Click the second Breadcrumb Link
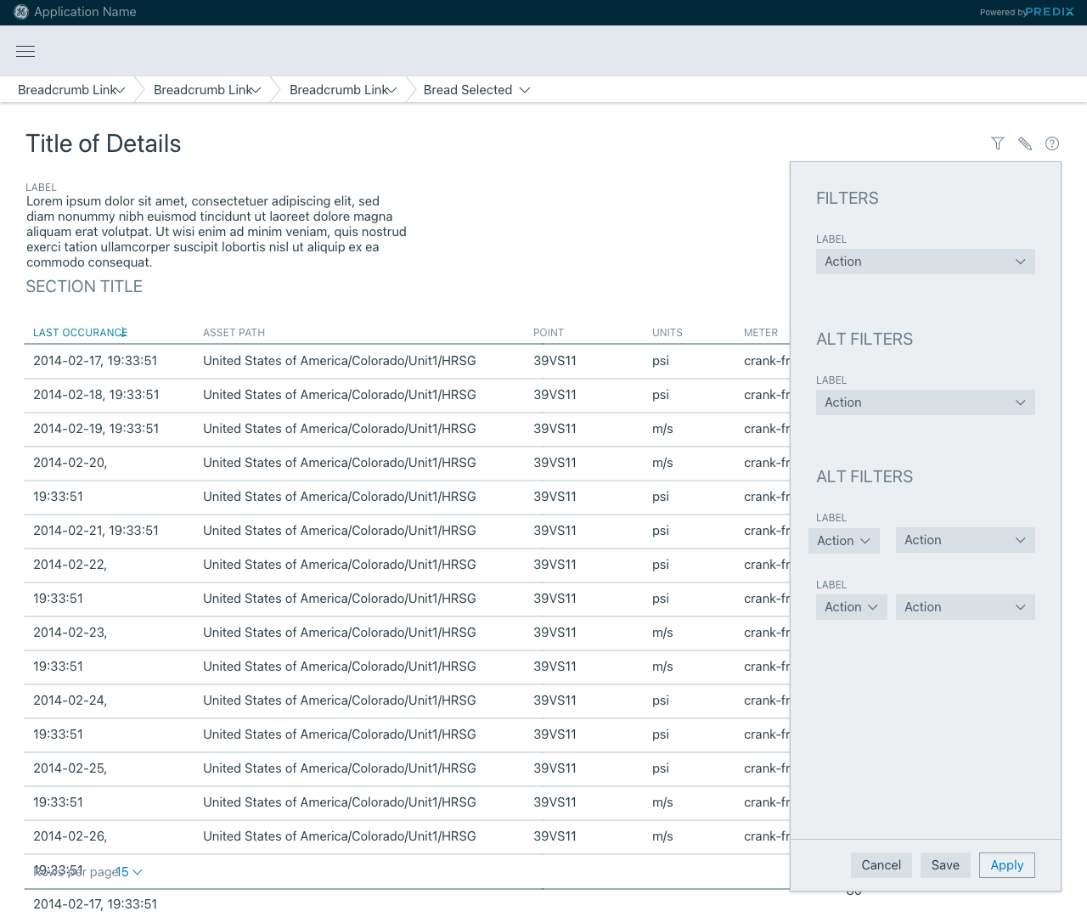The width and height of the screenshot is (1087, 917). click(203, 90)
